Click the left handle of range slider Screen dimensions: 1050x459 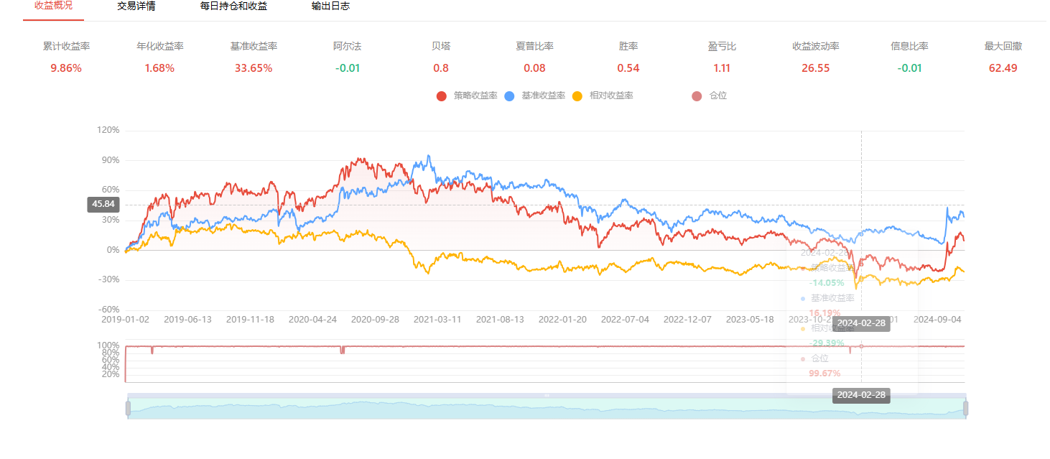(128, 408)
